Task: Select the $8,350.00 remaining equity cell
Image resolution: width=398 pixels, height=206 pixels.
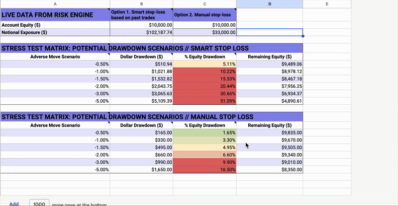Action: tap(270, 169)
